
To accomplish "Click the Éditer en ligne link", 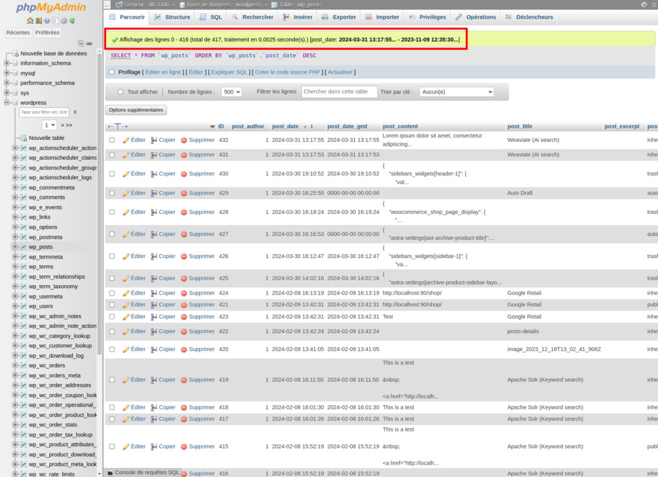I will (x=163, y=72).
